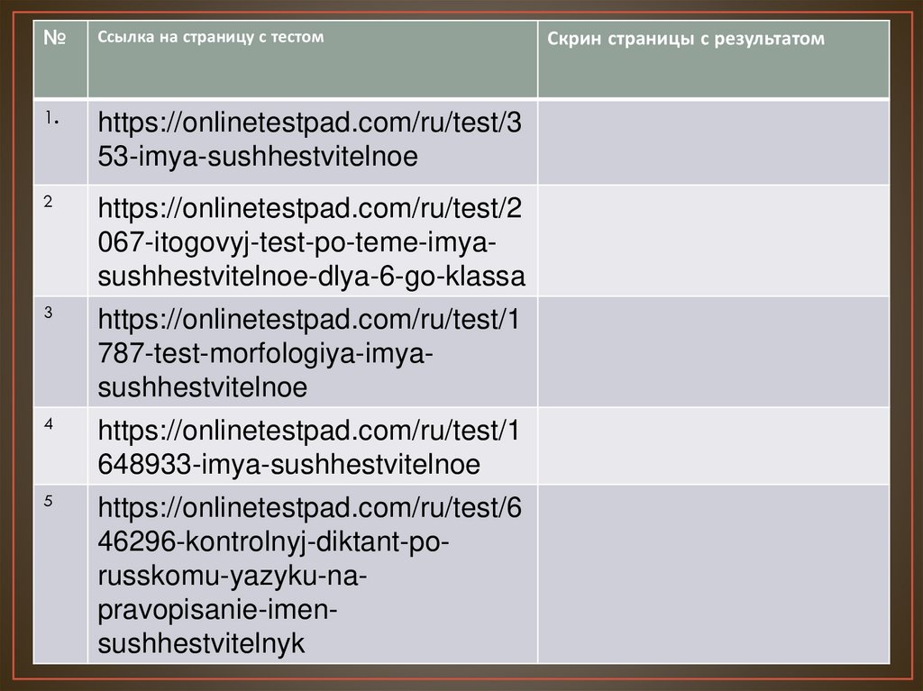Select row number "4" cell
The width and height of the screenshot is (923, 691).
60,446
